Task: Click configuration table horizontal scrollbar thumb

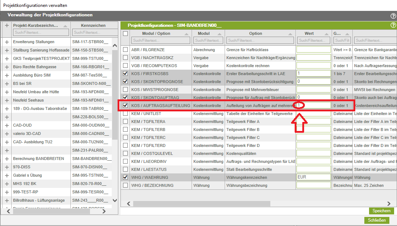Action: (202, 204)
